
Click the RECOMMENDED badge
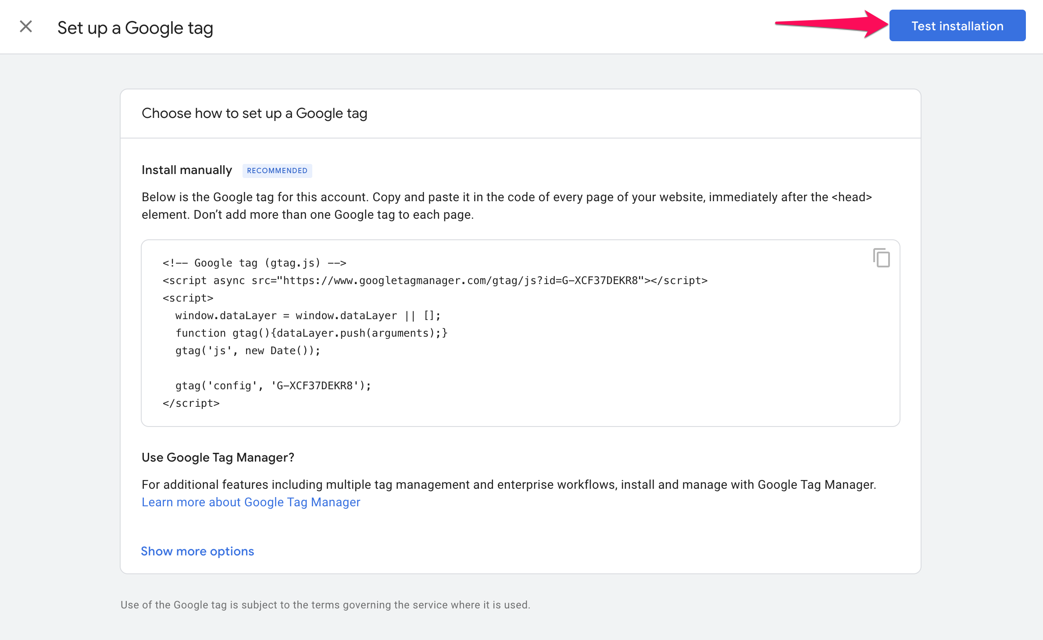[x=277, y=171]
